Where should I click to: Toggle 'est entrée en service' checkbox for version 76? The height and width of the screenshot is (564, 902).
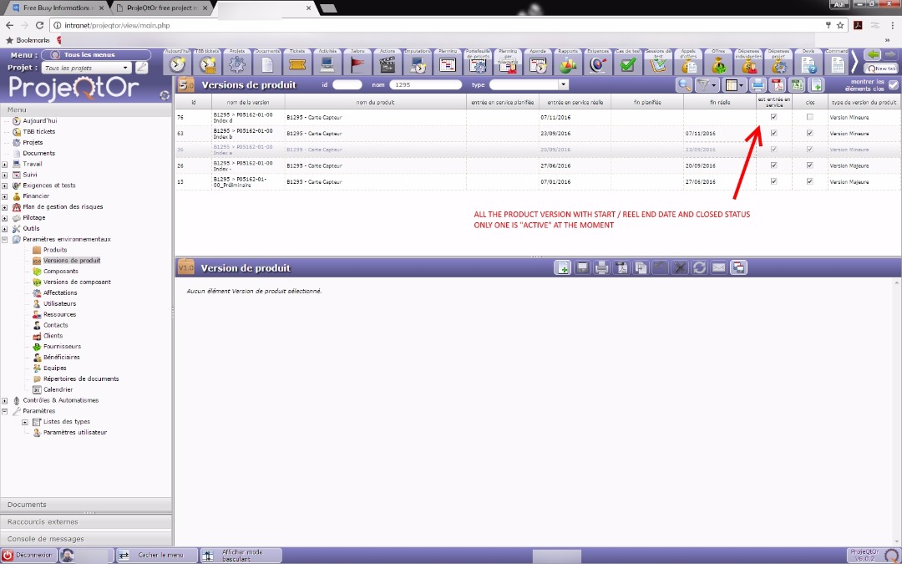coord(773,117)
